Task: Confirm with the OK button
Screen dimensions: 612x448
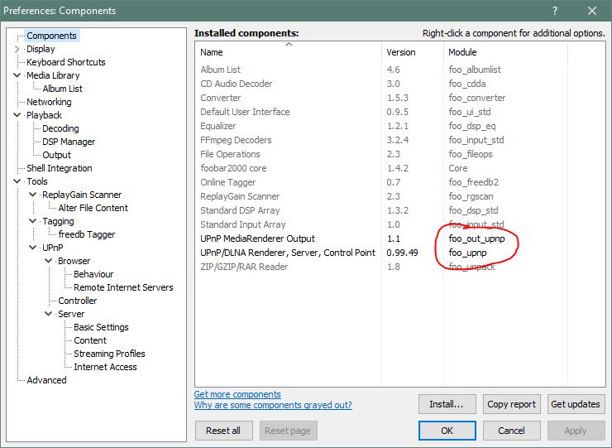Action: click(447, 431)
